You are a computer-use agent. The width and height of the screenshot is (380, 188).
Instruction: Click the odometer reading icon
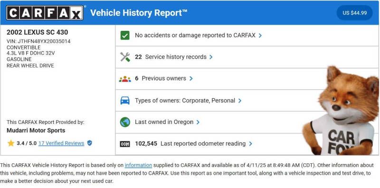(x=125, y=144)
